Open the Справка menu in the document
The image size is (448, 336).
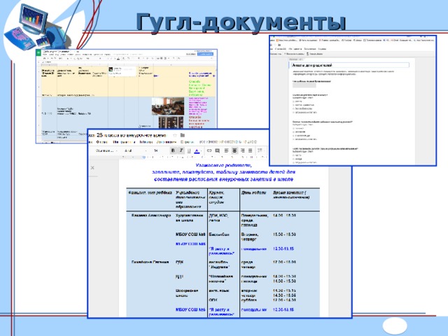tap(187, 142)
